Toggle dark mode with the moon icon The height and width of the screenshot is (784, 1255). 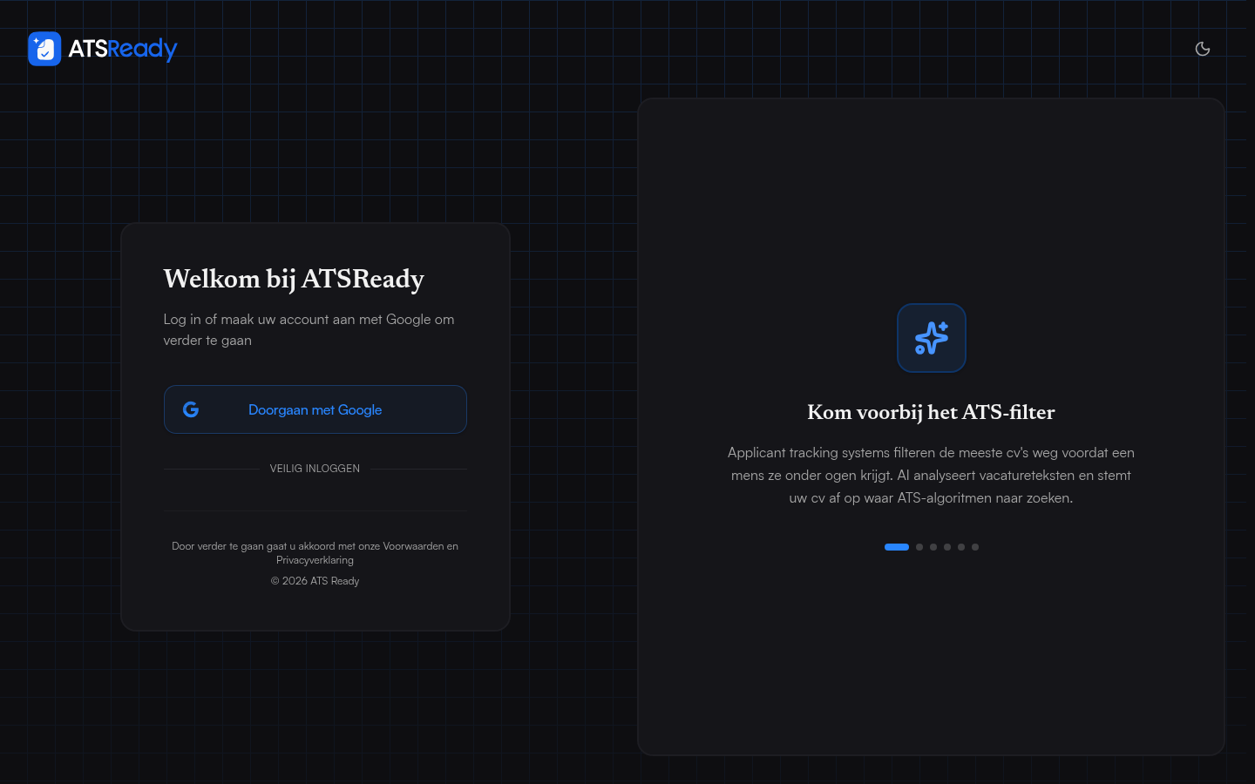[x=1203, y=49]
